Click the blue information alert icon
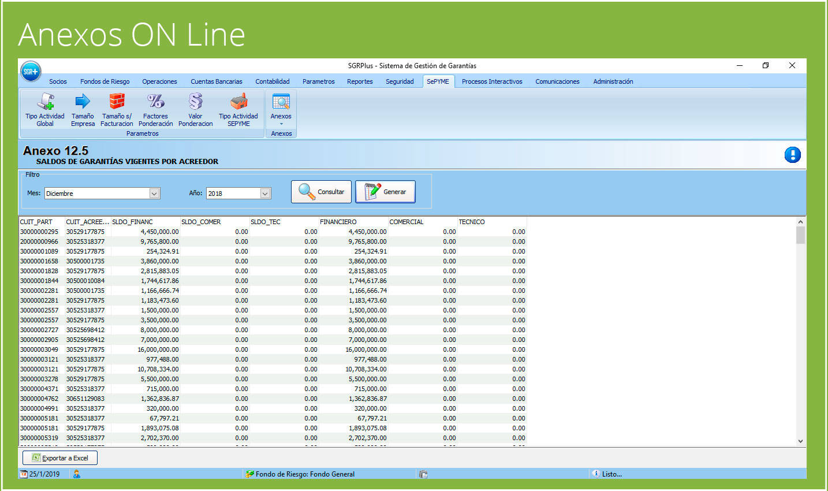Image resolution: width=828 pixels, height=491 pixels. pyautogui.click(x=792, y=155)
